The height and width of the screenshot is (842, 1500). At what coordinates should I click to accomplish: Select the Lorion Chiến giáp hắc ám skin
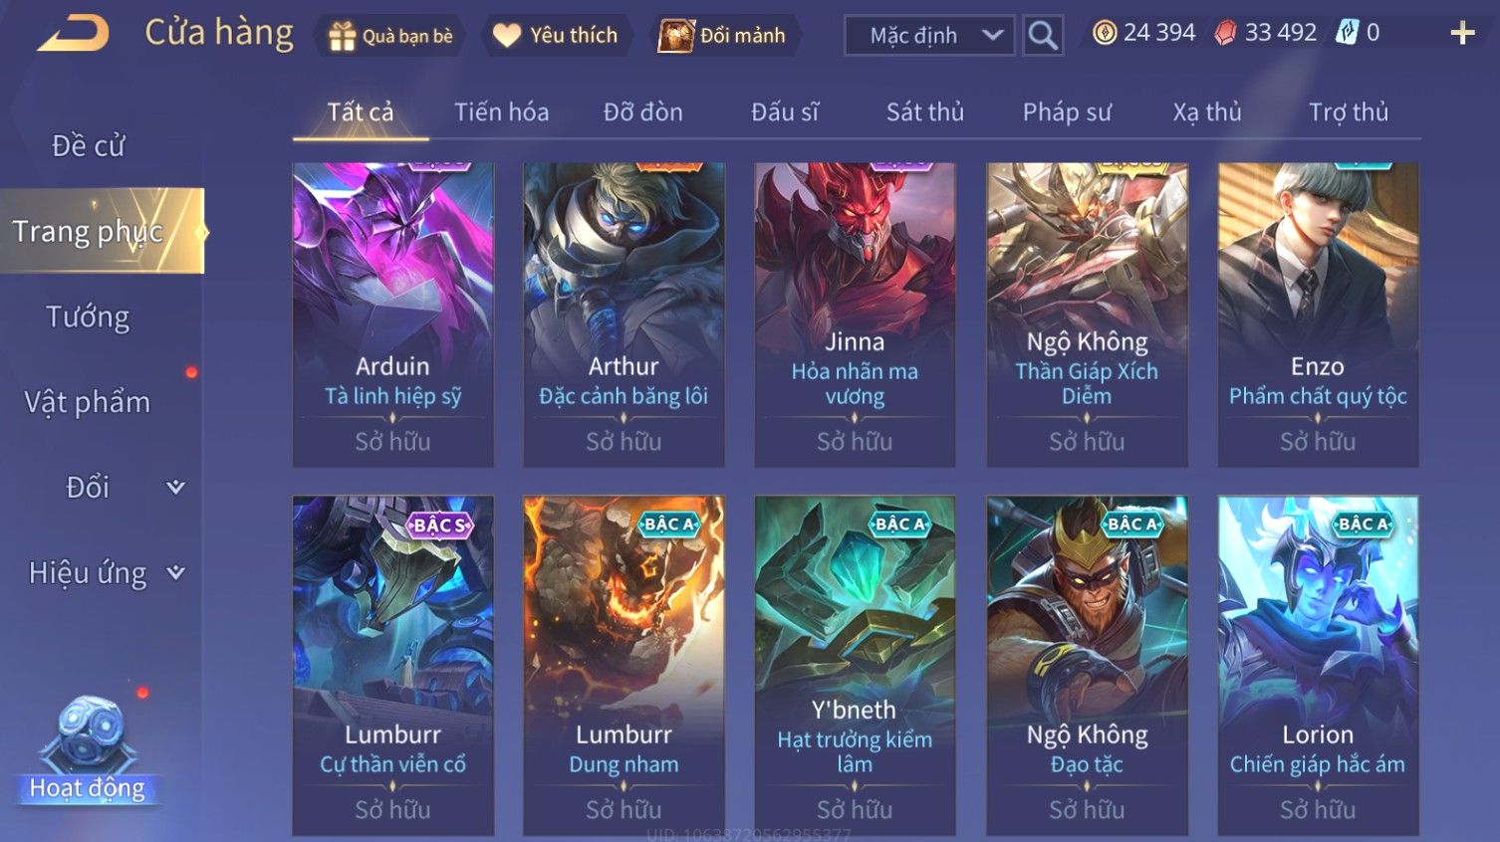[1318, 665]
